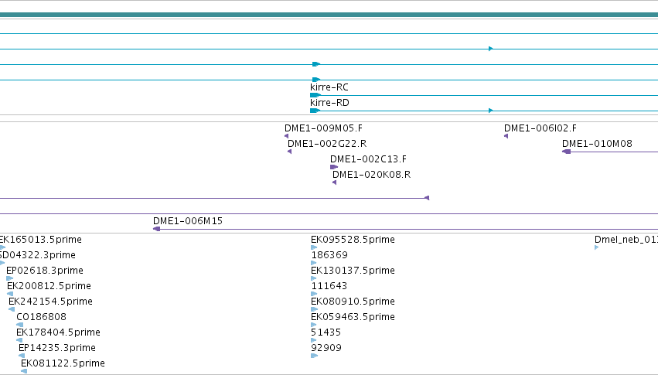Click the 92909 feature label

pyautogui.click(x=326, y=348)
